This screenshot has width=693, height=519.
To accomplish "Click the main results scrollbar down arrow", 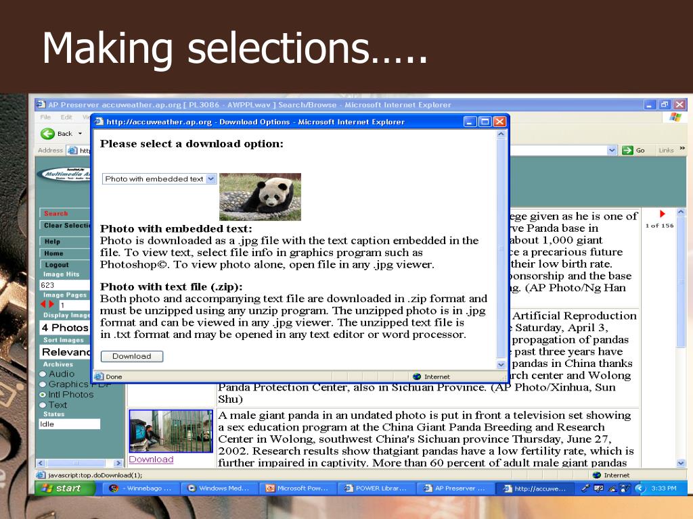I will point(681,463).
